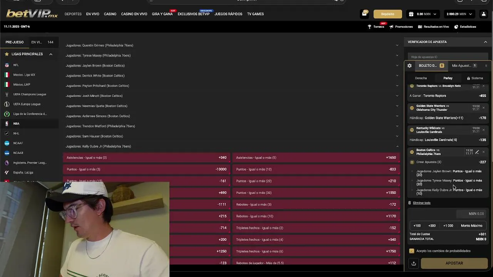
Task: Open the Mis Apuestas tab
Action: (x=464, y=66)
